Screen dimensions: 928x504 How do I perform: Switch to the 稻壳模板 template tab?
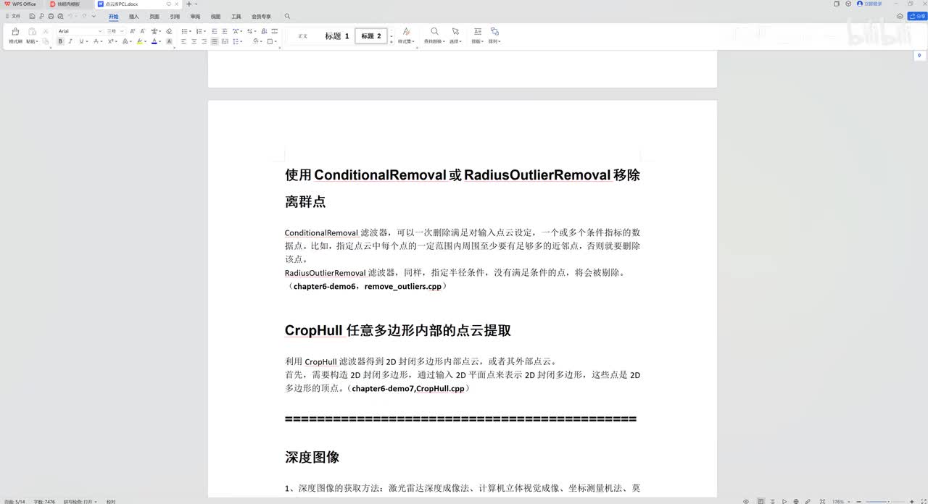pos(66,4)
